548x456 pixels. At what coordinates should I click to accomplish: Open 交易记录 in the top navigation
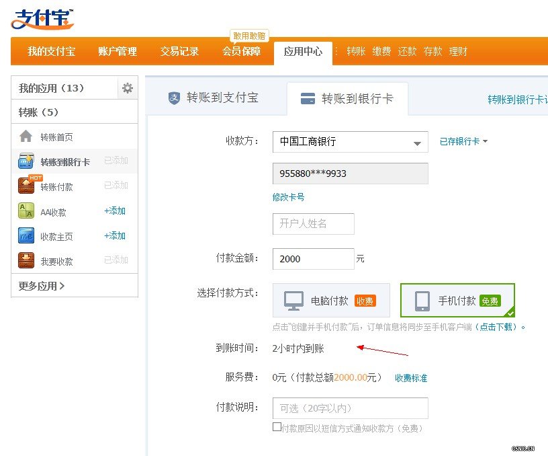click(x=179, y=52)
